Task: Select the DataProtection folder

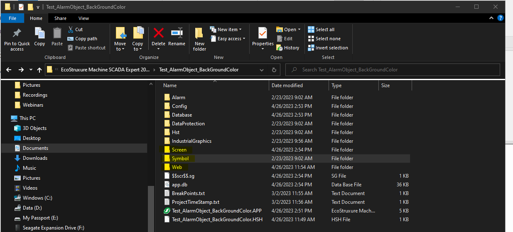Action: pyautogui.click(x=188, y=124)
